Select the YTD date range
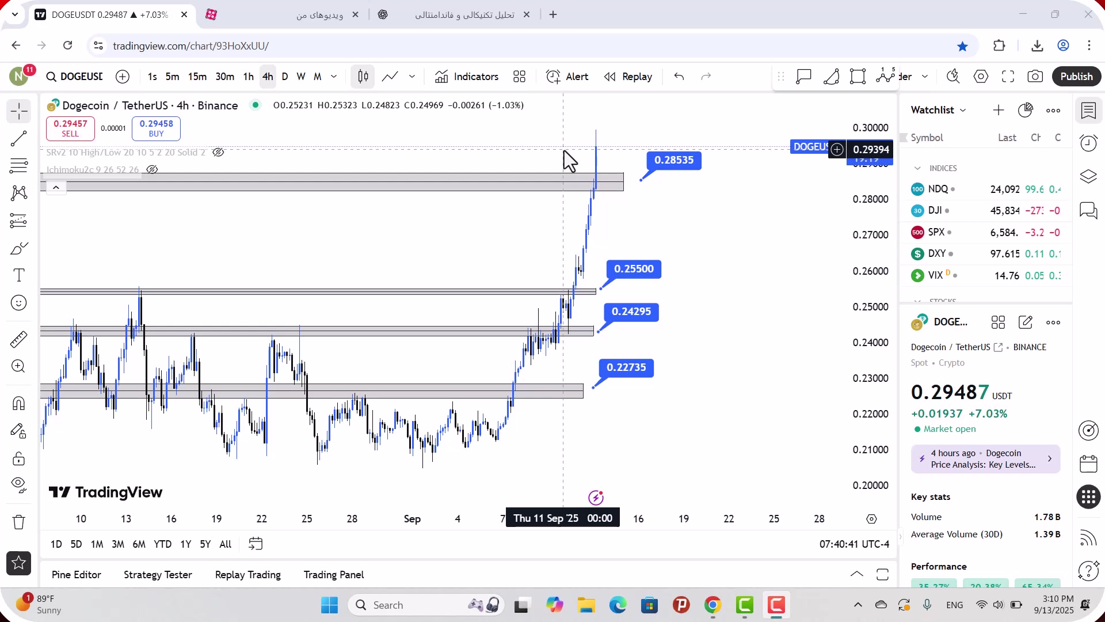 162,544
